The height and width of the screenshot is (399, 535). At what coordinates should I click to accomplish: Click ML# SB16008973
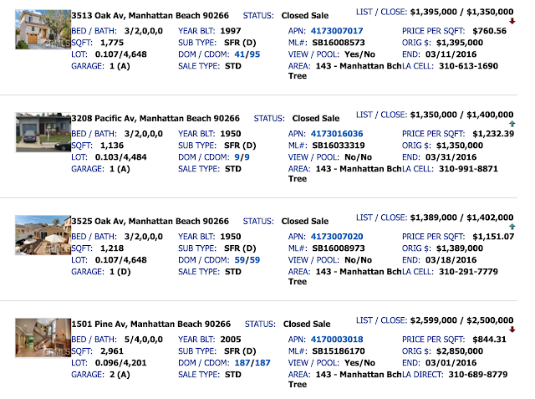[x=339, y=248]
